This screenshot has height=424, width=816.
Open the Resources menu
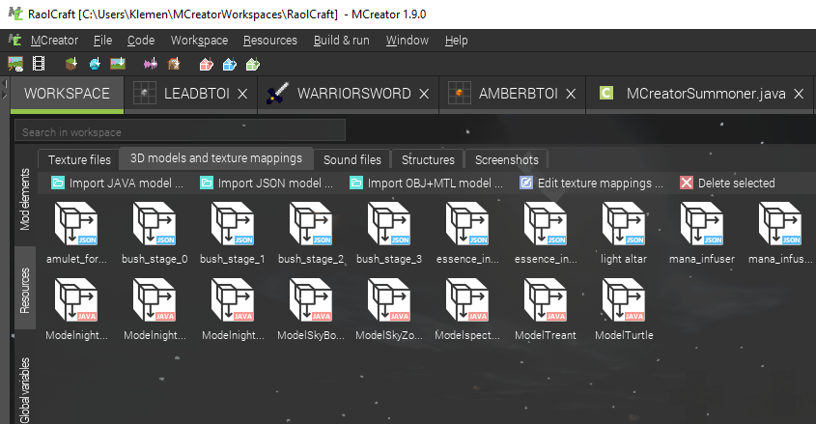[270, 40]
